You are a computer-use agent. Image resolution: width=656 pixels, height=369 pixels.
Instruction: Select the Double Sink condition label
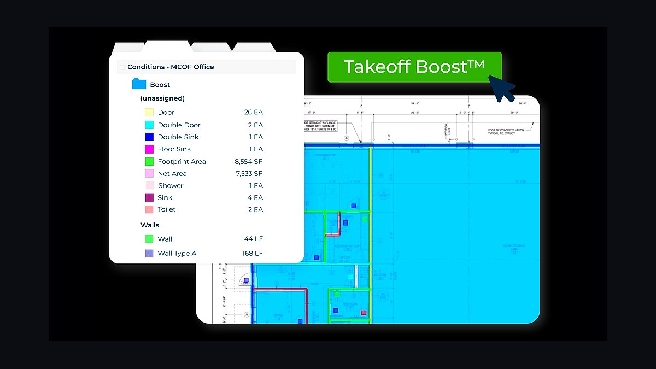pos(178,137)
